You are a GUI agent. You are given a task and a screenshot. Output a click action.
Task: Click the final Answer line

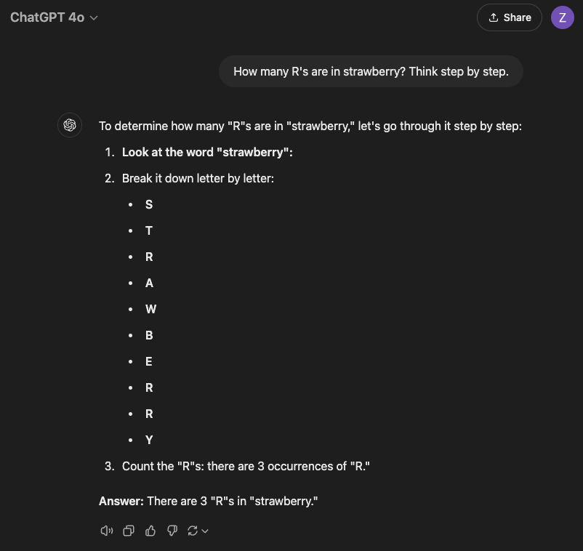(x=208, y=501)
